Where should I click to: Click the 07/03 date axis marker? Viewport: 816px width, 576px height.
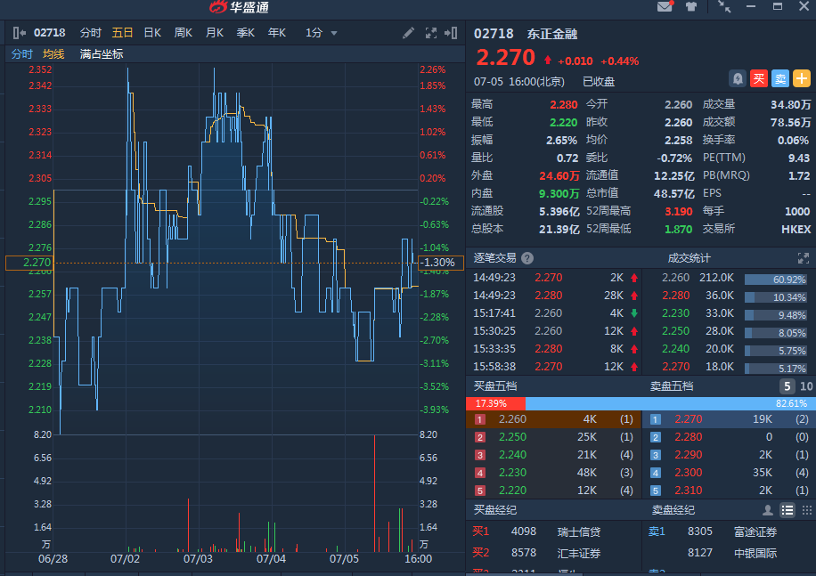tap(198, 559)
